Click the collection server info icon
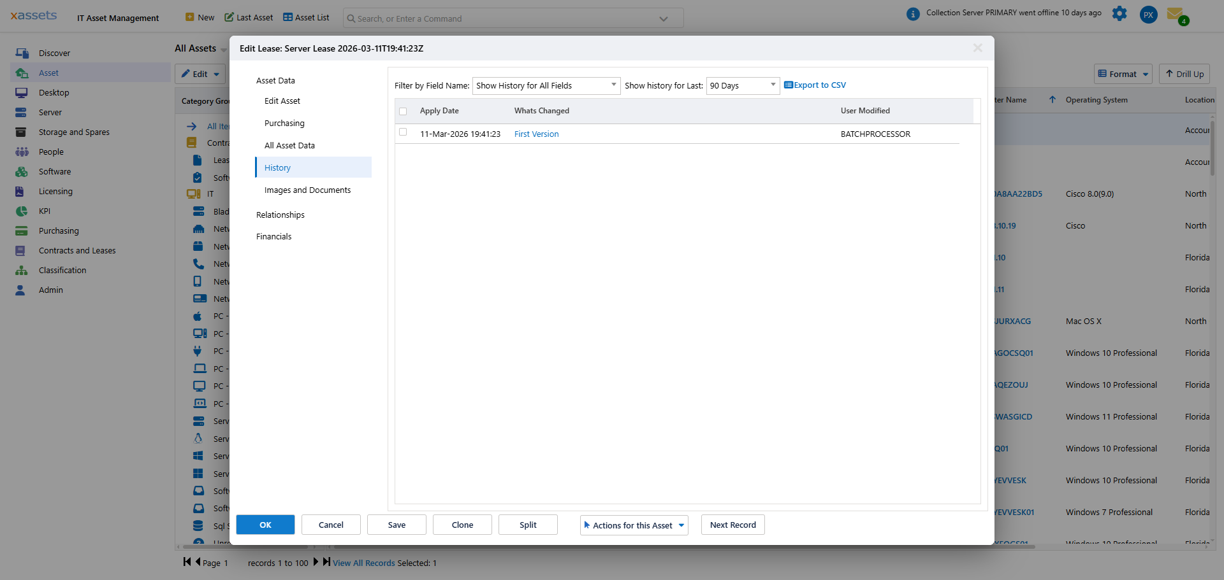Image resolution: width=1224 pixels, height=580 pixels. click(x=913, y=14)
